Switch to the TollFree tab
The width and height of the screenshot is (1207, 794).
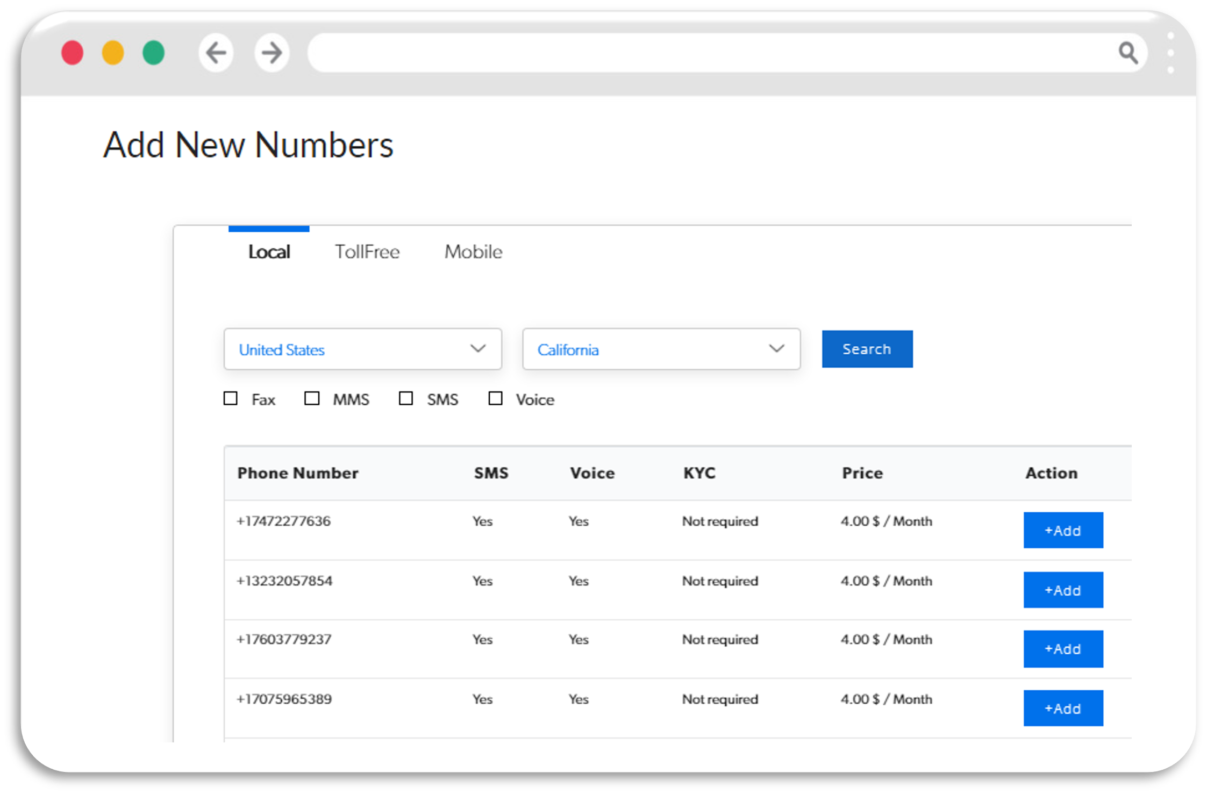click(x=367, y=252)
